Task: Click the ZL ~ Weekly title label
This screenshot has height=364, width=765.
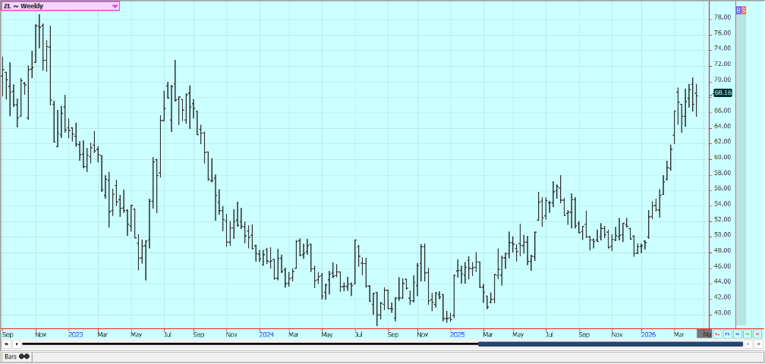Action: coord(23,6)
